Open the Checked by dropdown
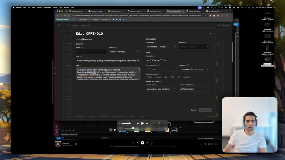285x160 pixels. coord(161,47)
